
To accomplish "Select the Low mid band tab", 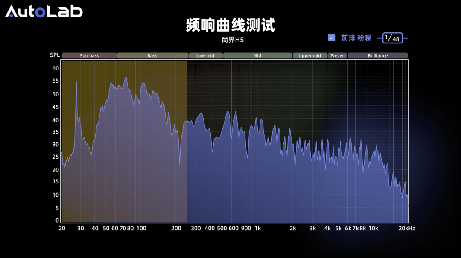I will tap(205, 55).
